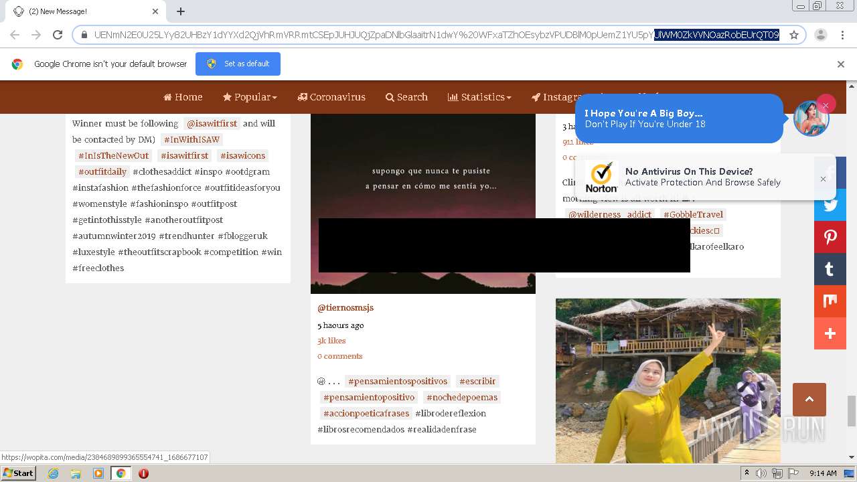Click the 'Set as default' button
This screenshot has width=857, height=482.
click(238, 64)
